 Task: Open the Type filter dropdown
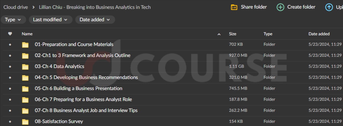point(13,20)
